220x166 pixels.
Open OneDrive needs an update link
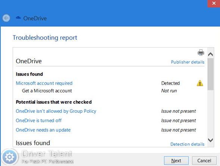click(x=43, y=130)
